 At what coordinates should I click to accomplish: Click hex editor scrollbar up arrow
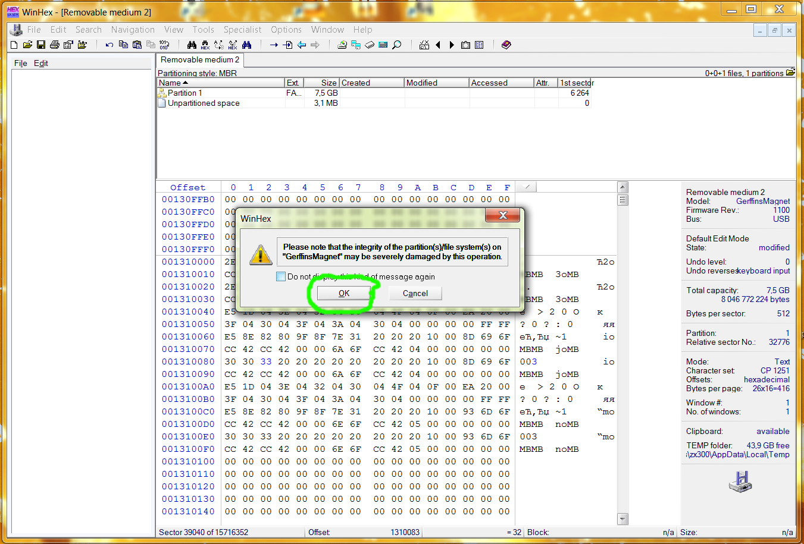coord(622,187)
